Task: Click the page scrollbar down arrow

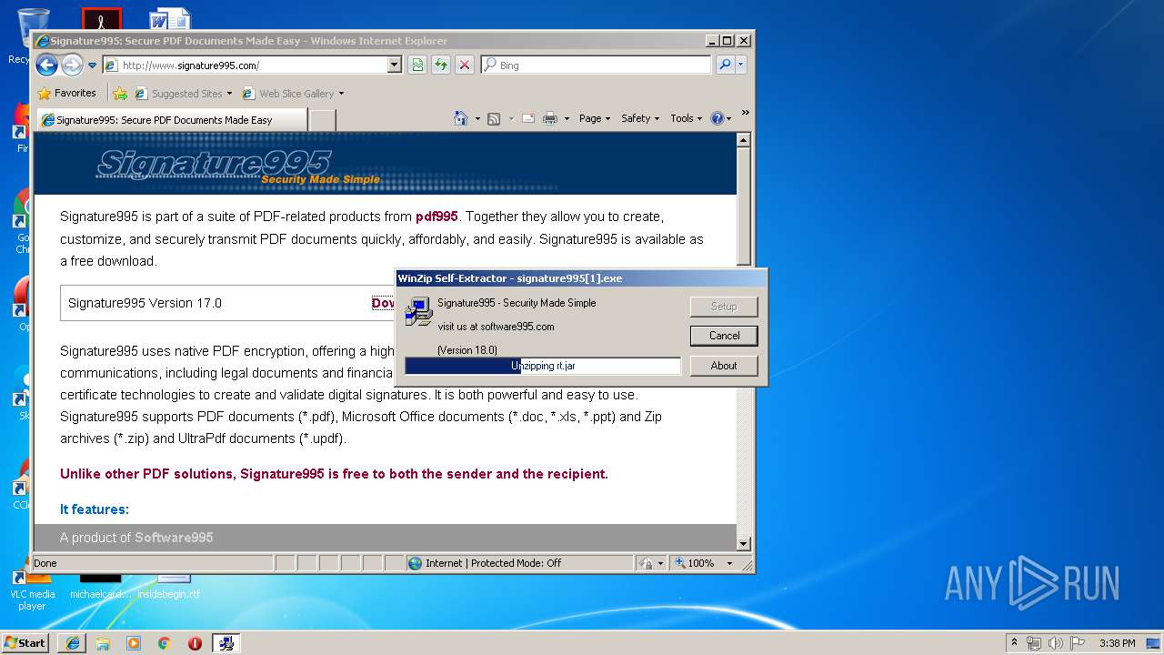Action: click(x=743, y=544)
